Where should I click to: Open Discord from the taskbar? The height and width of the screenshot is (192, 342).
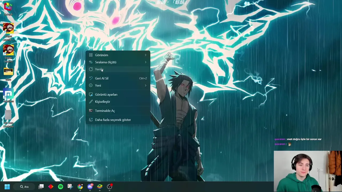(x=90, y=187)
